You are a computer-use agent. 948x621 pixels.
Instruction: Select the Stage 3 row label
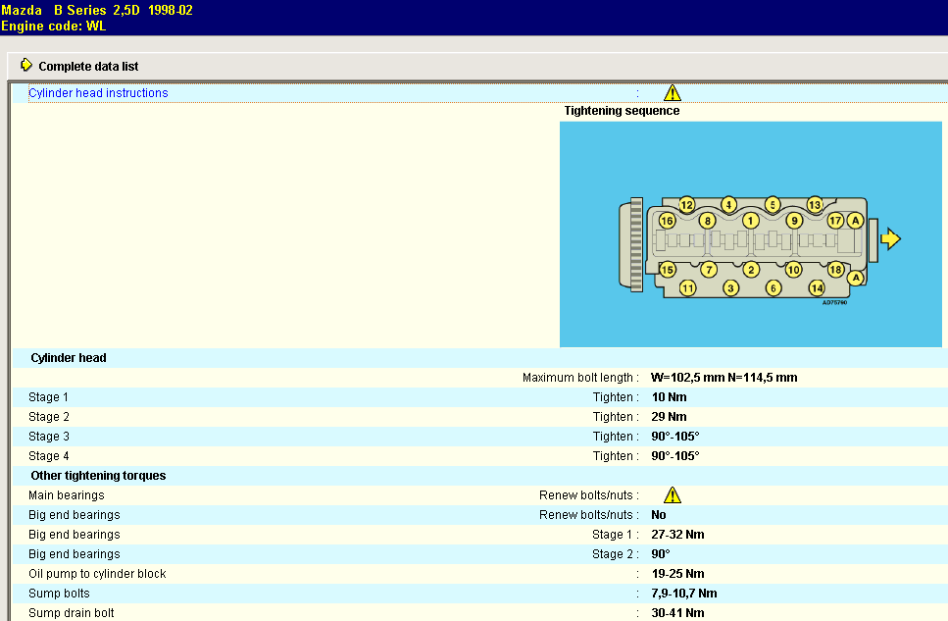pos(49,437)
